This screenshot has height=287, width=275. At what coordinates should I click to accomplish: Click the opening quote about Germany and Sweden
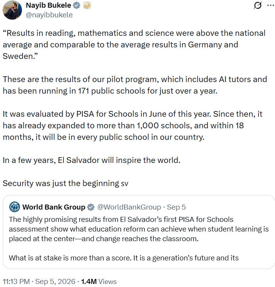(134, 44)
